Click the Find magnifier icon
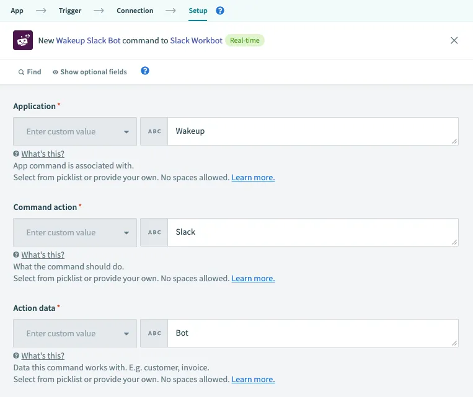473x397 pixels. click(22, 72)
